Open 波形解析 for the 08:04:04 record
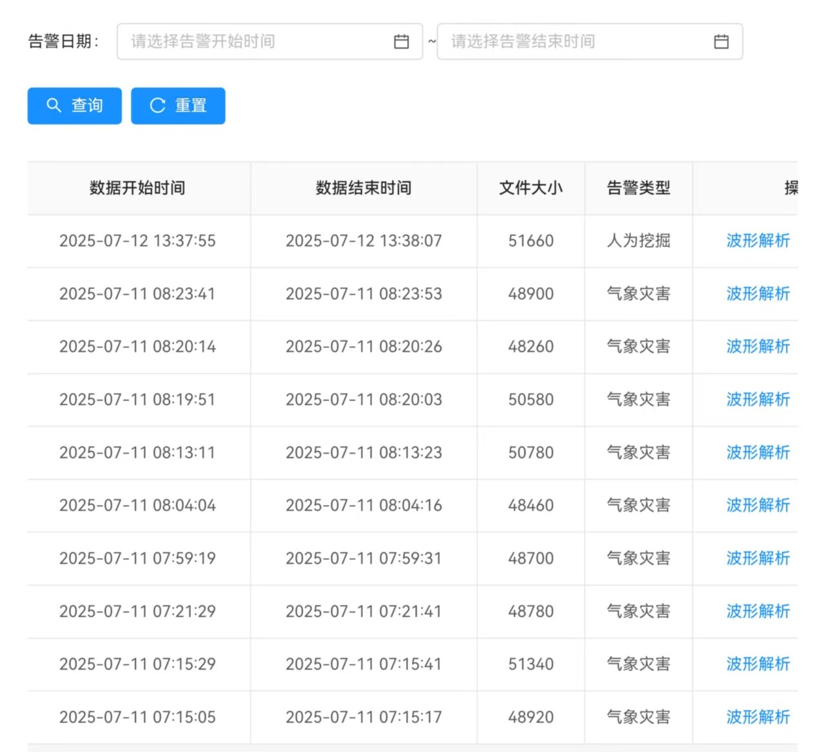 (x=758, y=505)
